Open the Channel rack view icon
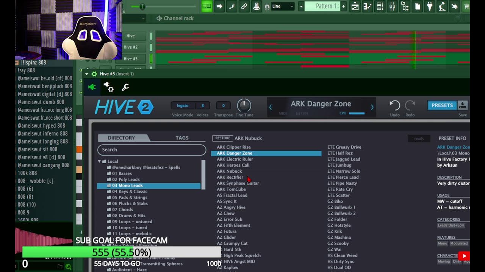The width and height of the screenshot is (485, 272). point(380,6)
